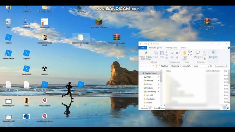
Task: Open the Recycle Bin desktop icon
Action: (8, 22)
